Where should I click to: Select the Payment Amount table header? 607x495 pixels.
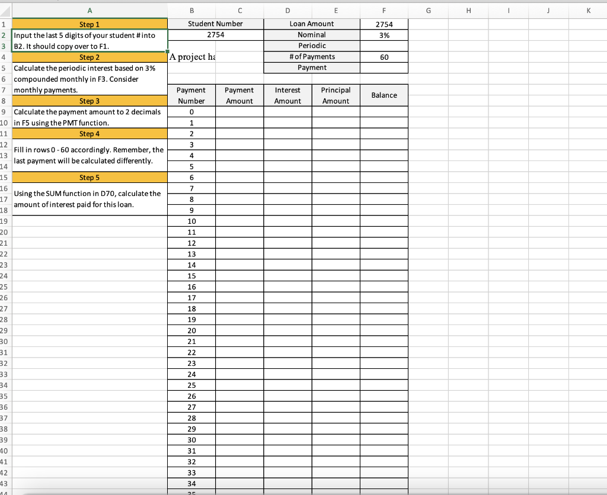pyautogui.click(x=239, y=95)
